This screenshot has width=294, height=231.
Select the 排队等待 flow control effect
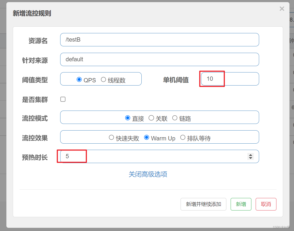pos(183,137)
